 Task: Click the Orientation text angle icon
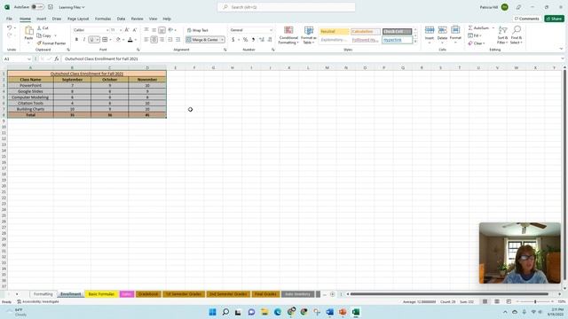point(170,30)
